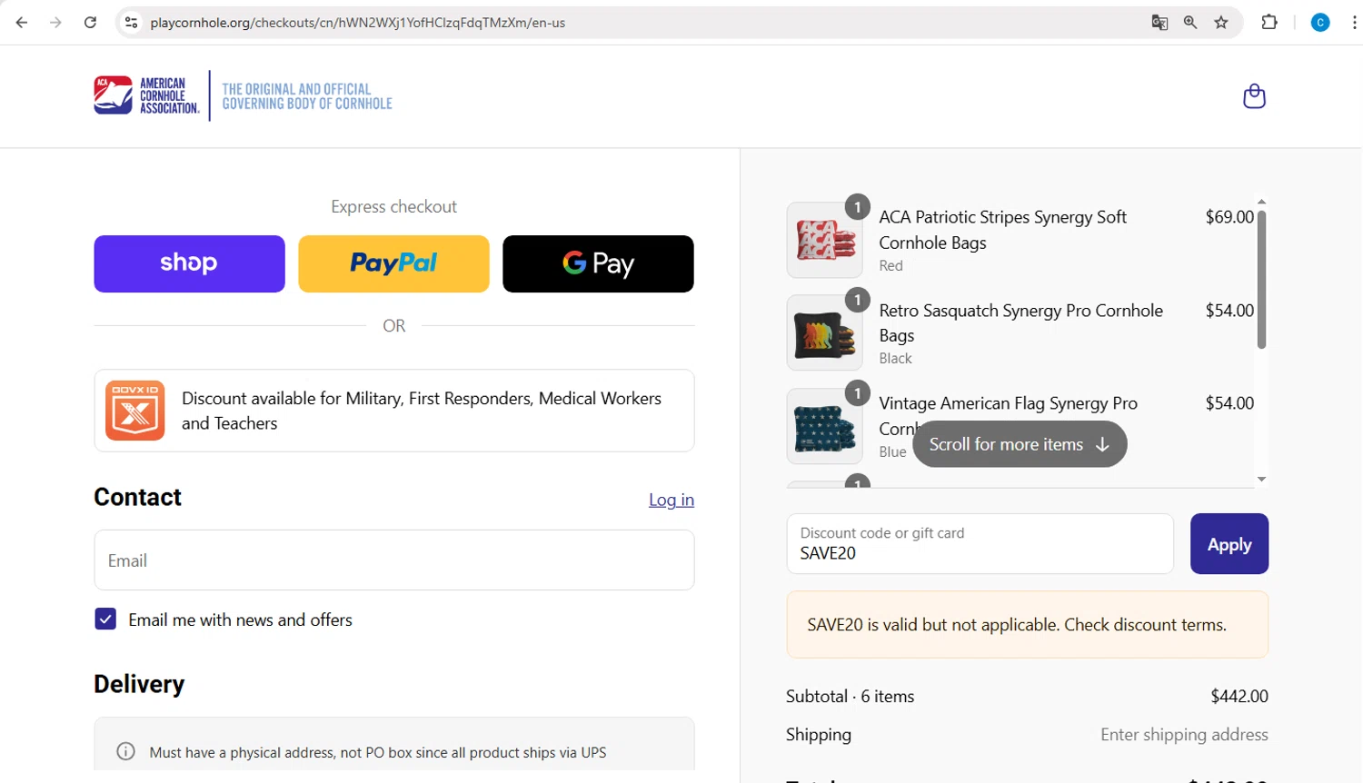The width and height of the screenshot is (1363, 783).
Task: Open site information icon in address bar
Action: click(132, 23)
